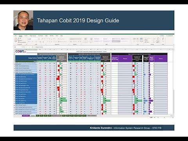Click the vertical scrollbar of the worksheet
This screenshot has width=188, height=141.
point(174,82)
